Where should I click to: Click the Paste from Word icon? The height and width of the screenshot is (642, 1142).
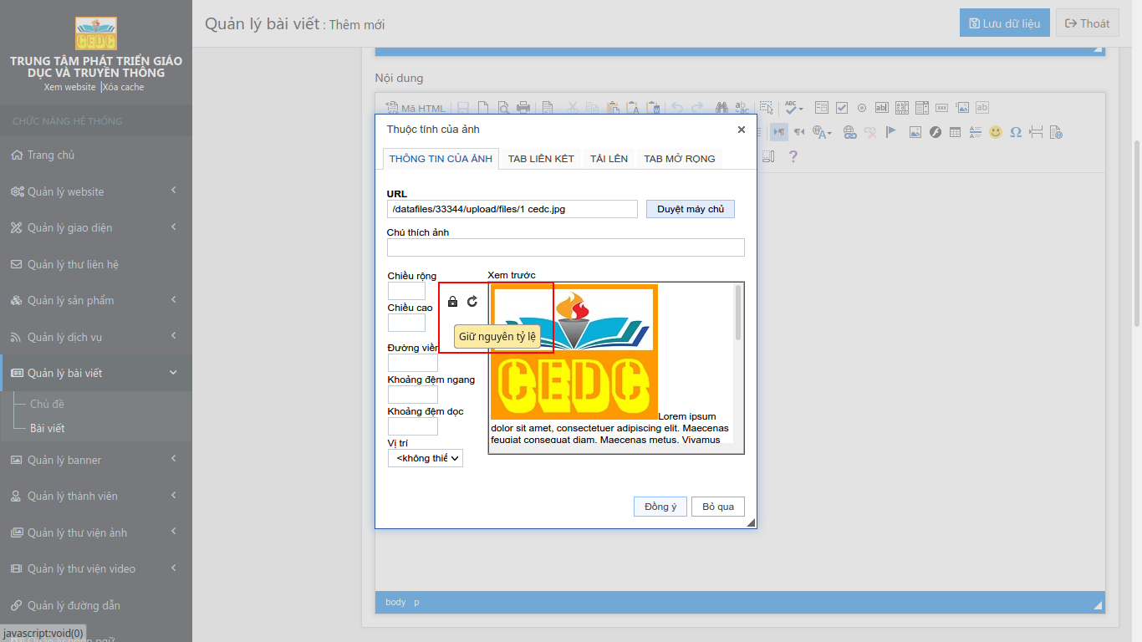(653, 108)
